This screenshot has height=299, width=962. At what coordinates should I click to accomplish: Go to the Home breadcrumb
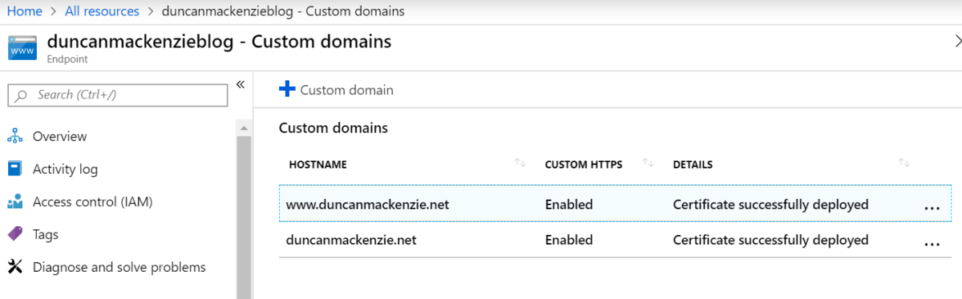click(25, 11)
